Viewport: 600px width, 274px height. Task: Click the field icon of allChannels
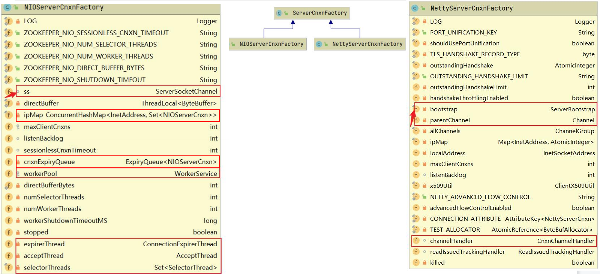[x=416, y=131]
